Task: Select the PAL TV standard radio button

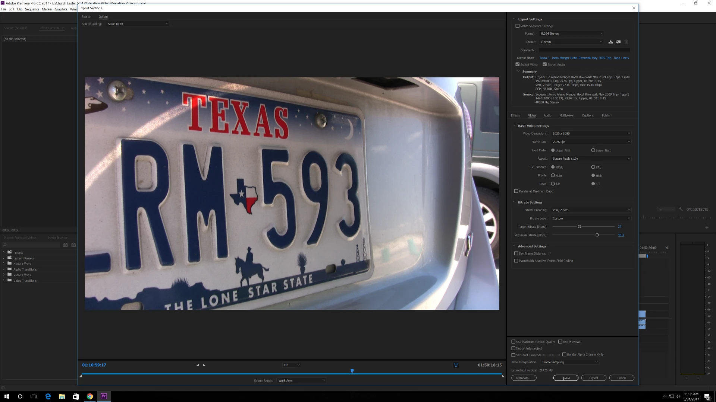Action: pos(593,167)
